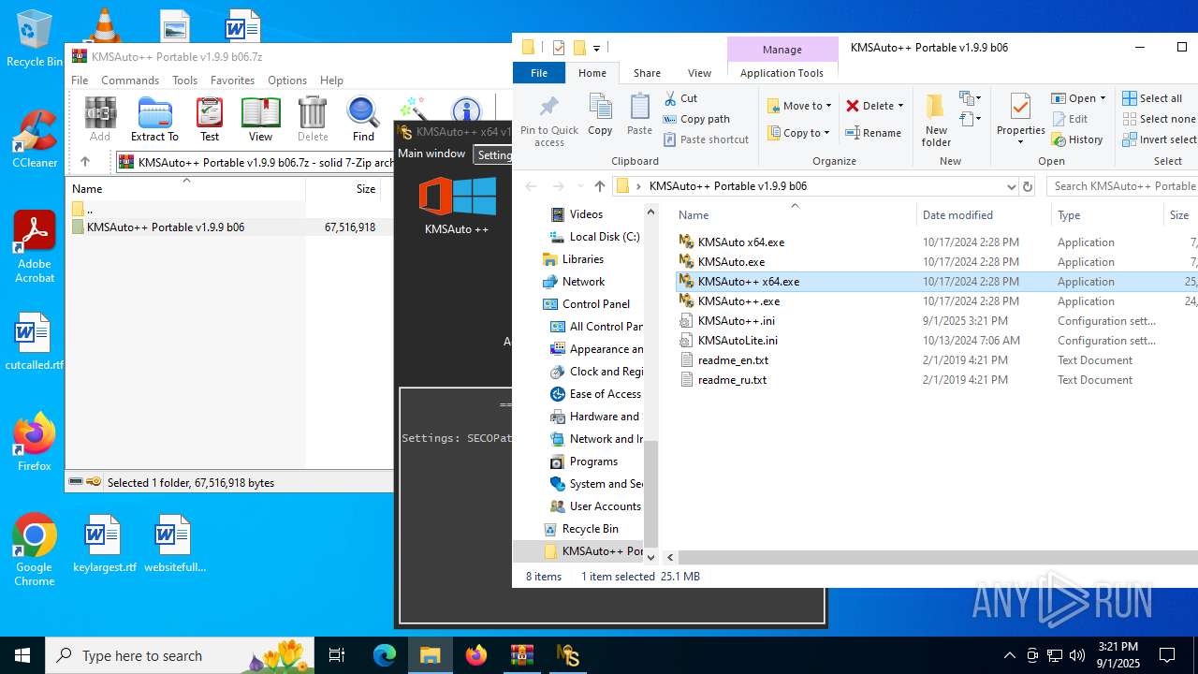This screenshot has width=1198, height=674.
Task: Click Local Disk (C:) in navigation pane
Action: point(604,237)
